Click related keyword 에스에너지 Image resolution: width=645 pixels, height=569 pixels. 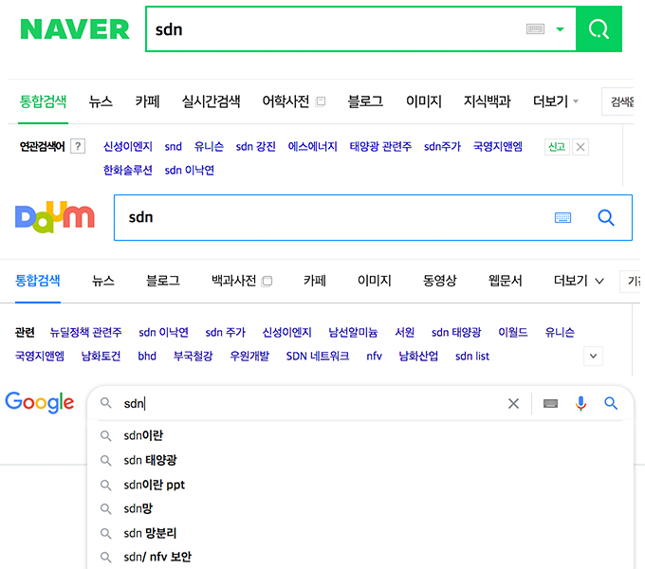(x=312, y=146)
